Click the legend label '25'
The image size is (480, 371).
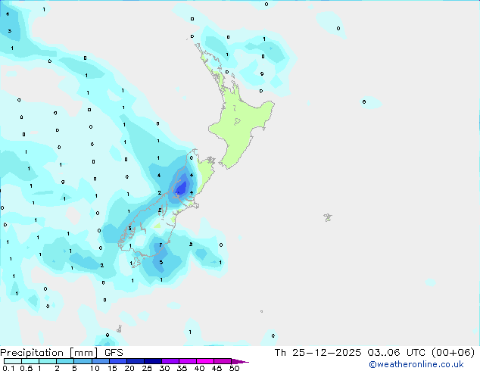[147, 368]
